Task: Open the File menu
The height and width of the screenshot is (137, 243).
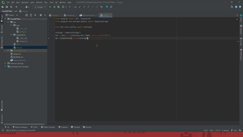Action: pos(8,3)
